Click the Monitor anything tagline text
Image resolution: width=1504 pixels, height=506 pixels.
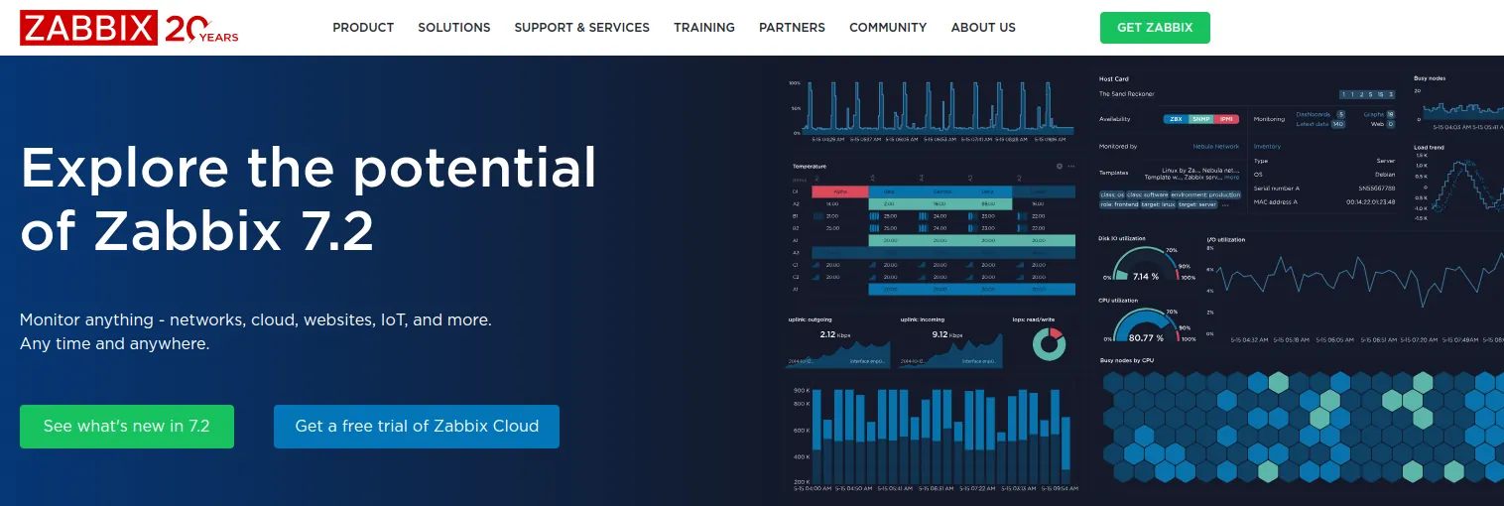pos(256,332)
